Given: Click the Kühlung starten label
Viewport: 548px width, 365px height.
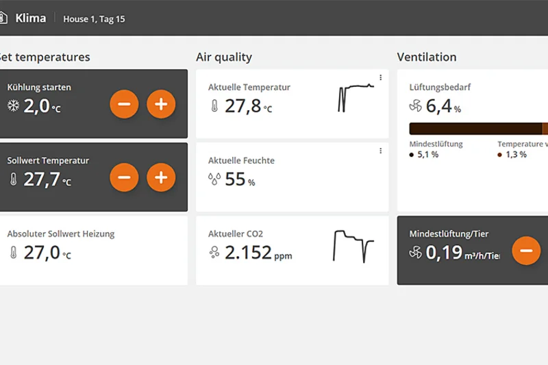Looking at the screenshot, I should pos(39,88).
